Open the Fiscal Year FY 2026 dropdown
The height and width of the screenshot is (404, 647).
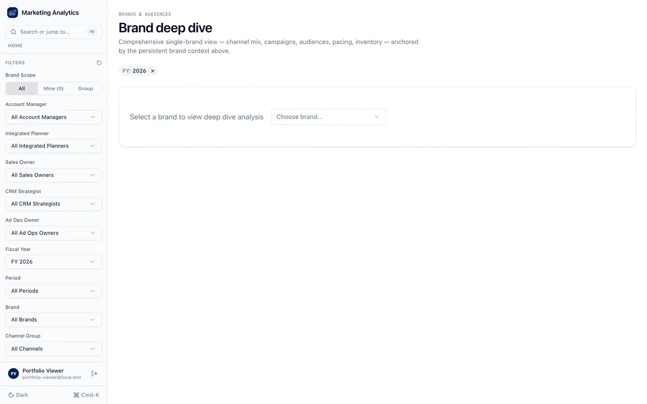coord(54,262)
